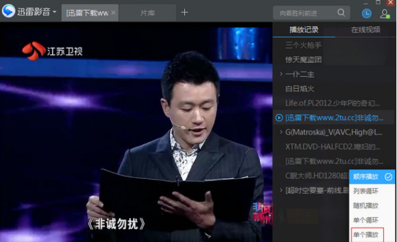Image resolution: width=397 pixels, height=242 pixels.
Task: Select XTM.DVD-HALFCD2 entry in the list
Action: tap(333, 147)
